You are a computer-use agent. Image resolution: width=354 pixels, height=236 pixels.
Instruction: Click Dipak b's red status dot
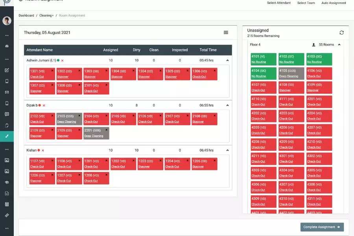tap(40, 105)
